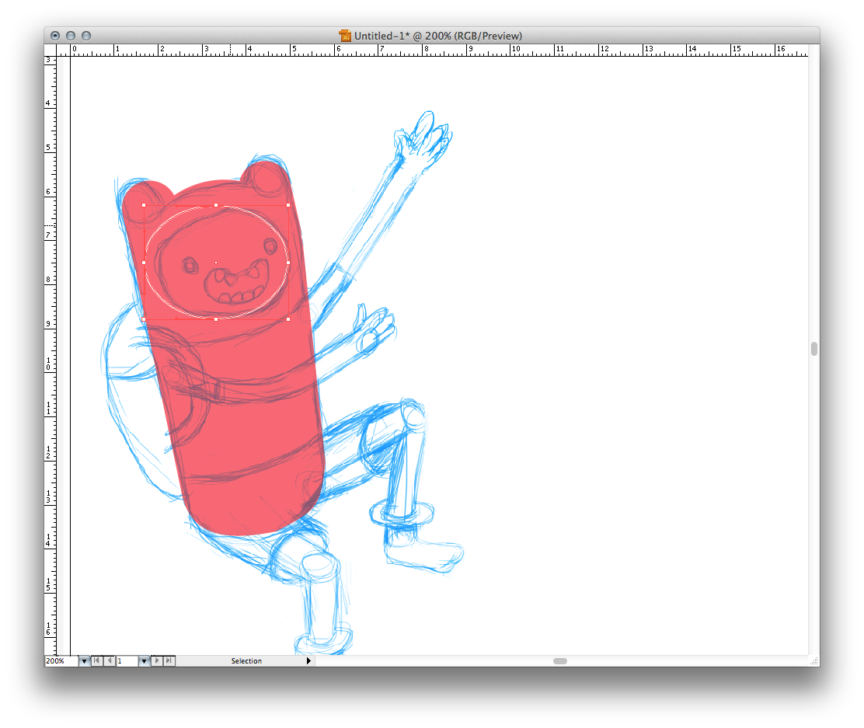Open the artboard navigation dropdown

(144, 661)
